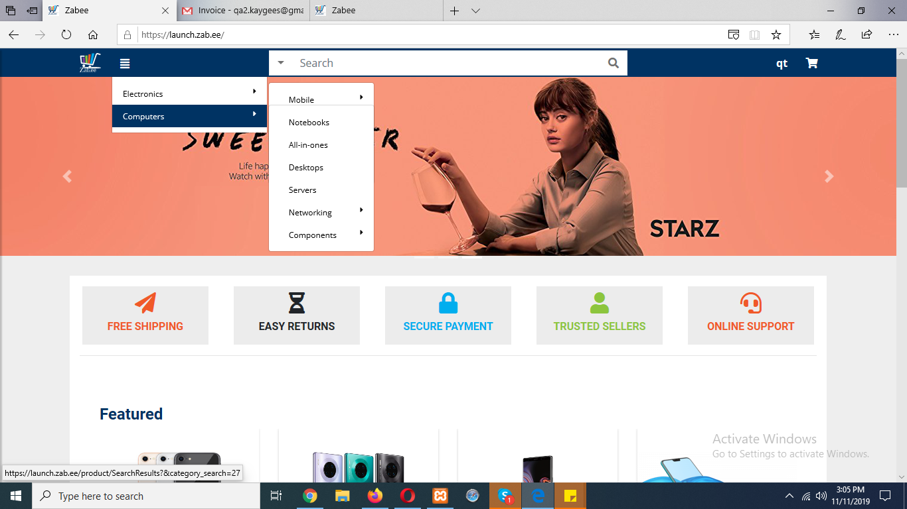Open the qt account link
Viewport: 907px width, 509px height.
pyautogui.click(x=782, y=63)
